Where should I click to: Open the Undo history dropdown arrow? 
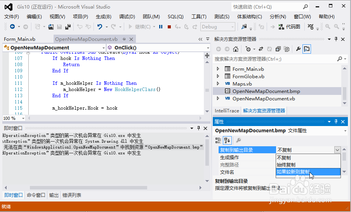(x=106, y=27)
